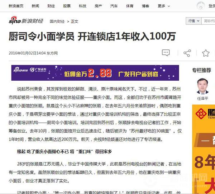This screenshot has width=215, height=194.
Task: Click the 任泽平 columnist portrait photo
Action: [203, 86]
